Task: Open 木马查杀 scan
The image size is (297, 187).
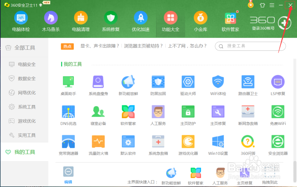Action: pos(51,21)
